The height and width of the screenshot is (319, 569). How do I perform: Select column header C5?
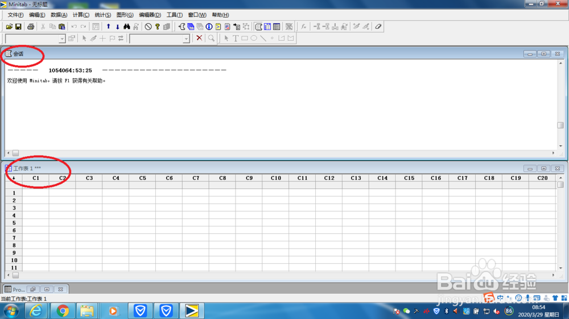pos(142,178)
